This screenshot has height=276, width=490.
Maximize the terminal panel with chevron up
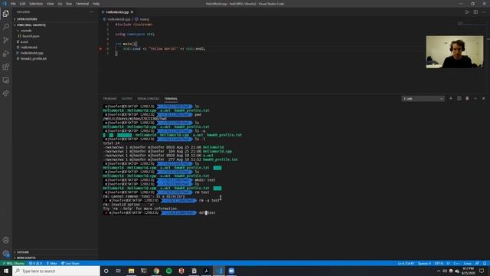coord(475,99)
